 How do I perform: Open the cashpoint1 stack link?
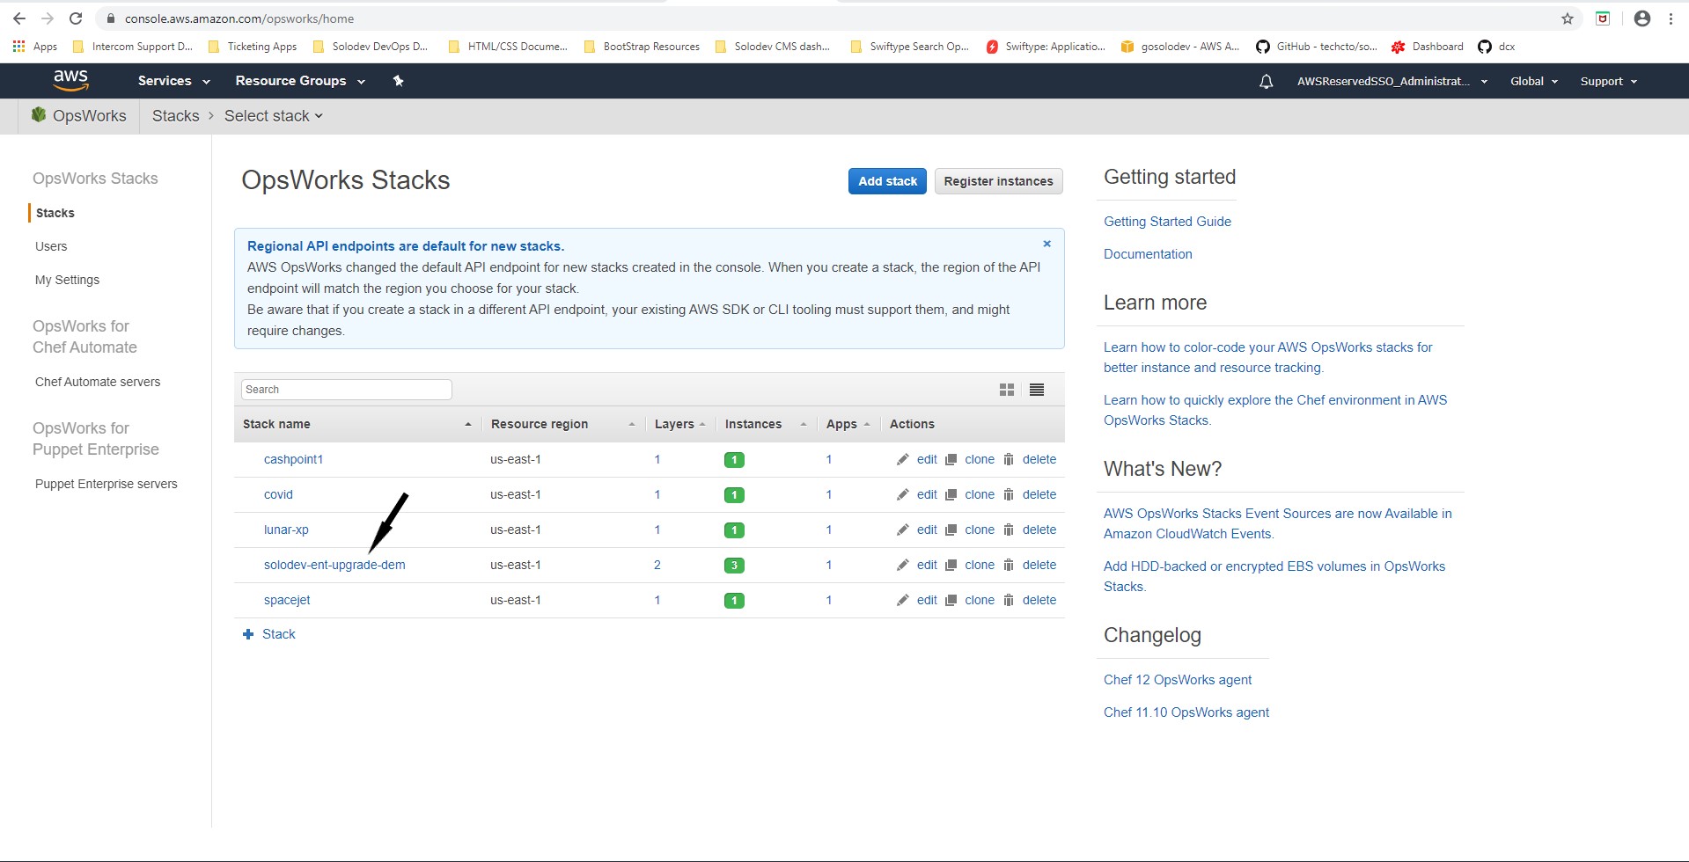[x=293, y=459]
